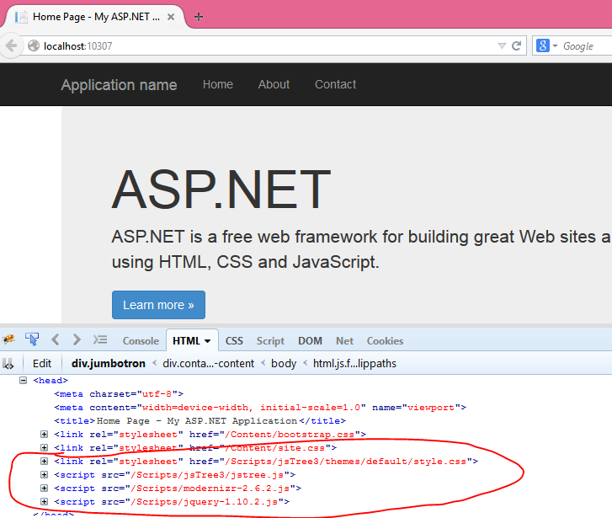
Task: Expand the site.css link node
Action: [44, 448]
